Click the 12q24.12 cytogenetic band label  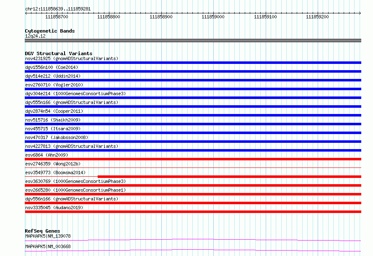[35, 36]
